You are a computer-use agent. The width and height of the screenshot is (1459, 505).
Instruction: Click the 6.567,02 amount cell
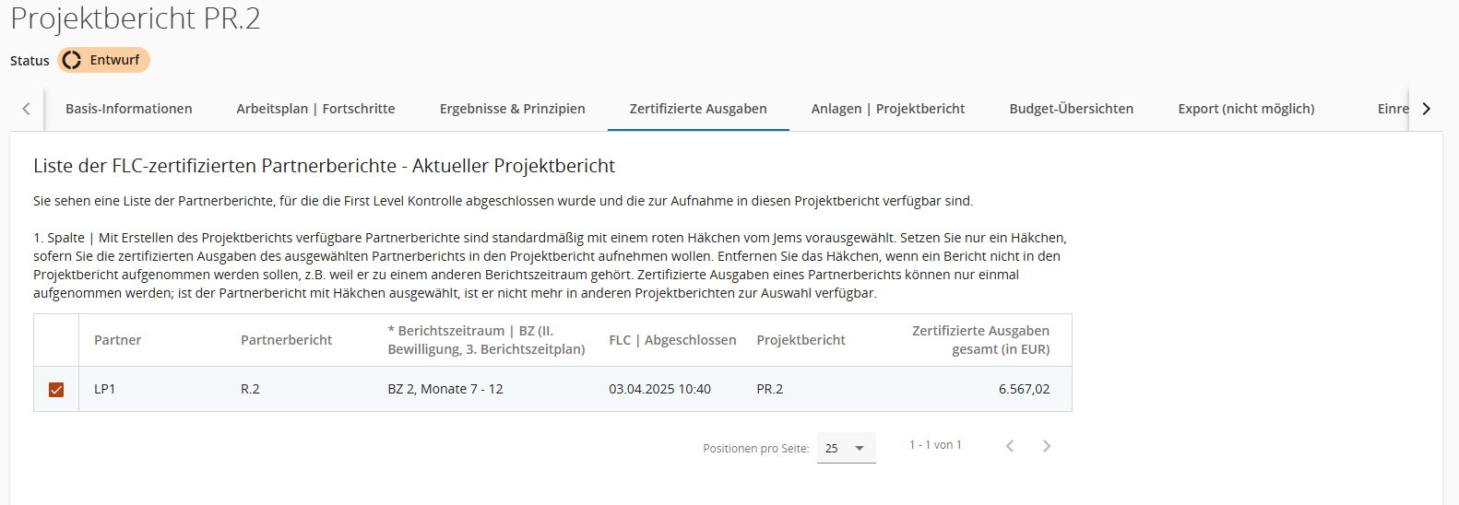(1024, 389)
